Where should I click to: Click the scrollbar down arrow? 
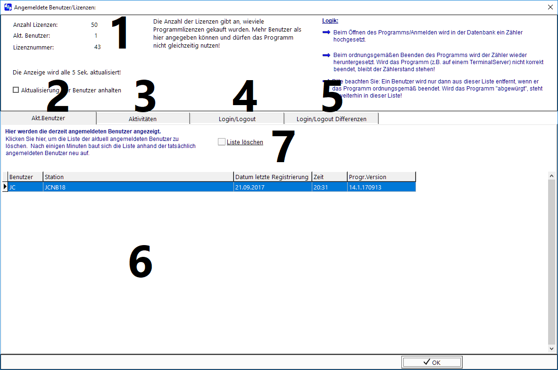551,349
